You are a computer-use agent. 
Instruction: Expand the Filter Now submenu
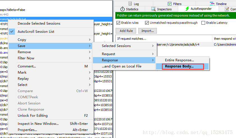click(x=51, y=58)
